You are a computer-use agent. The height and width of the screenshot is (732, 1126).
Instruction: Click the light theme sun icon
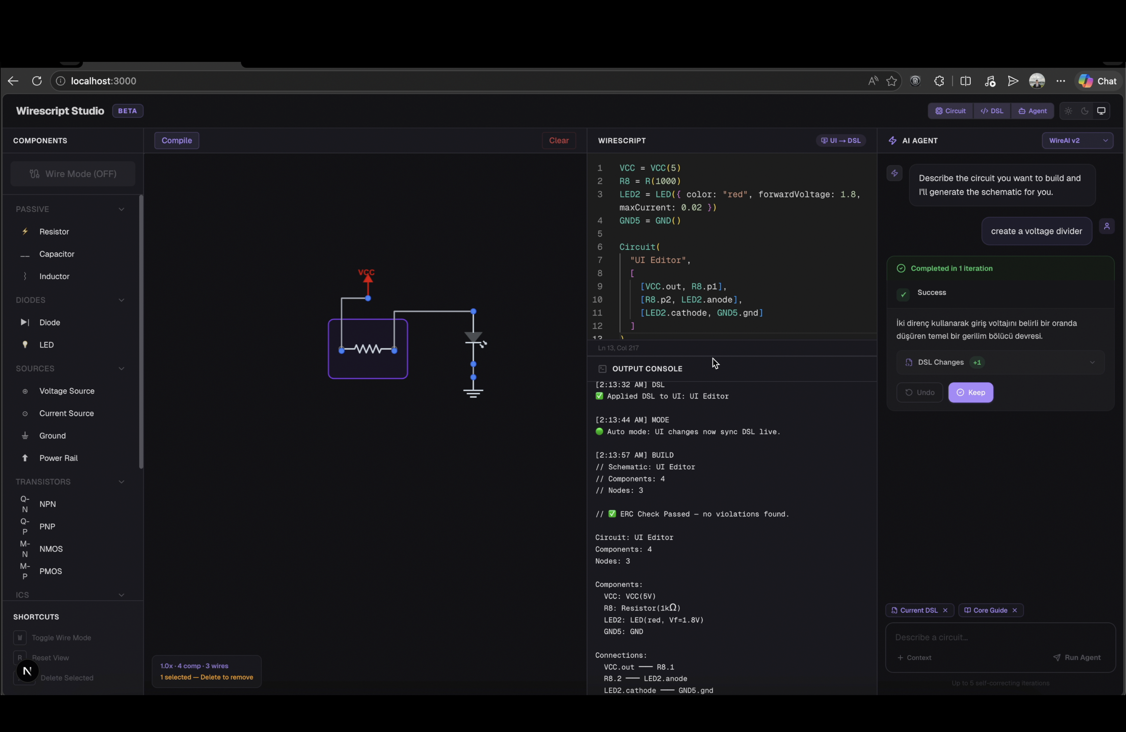click(1068, 111)
